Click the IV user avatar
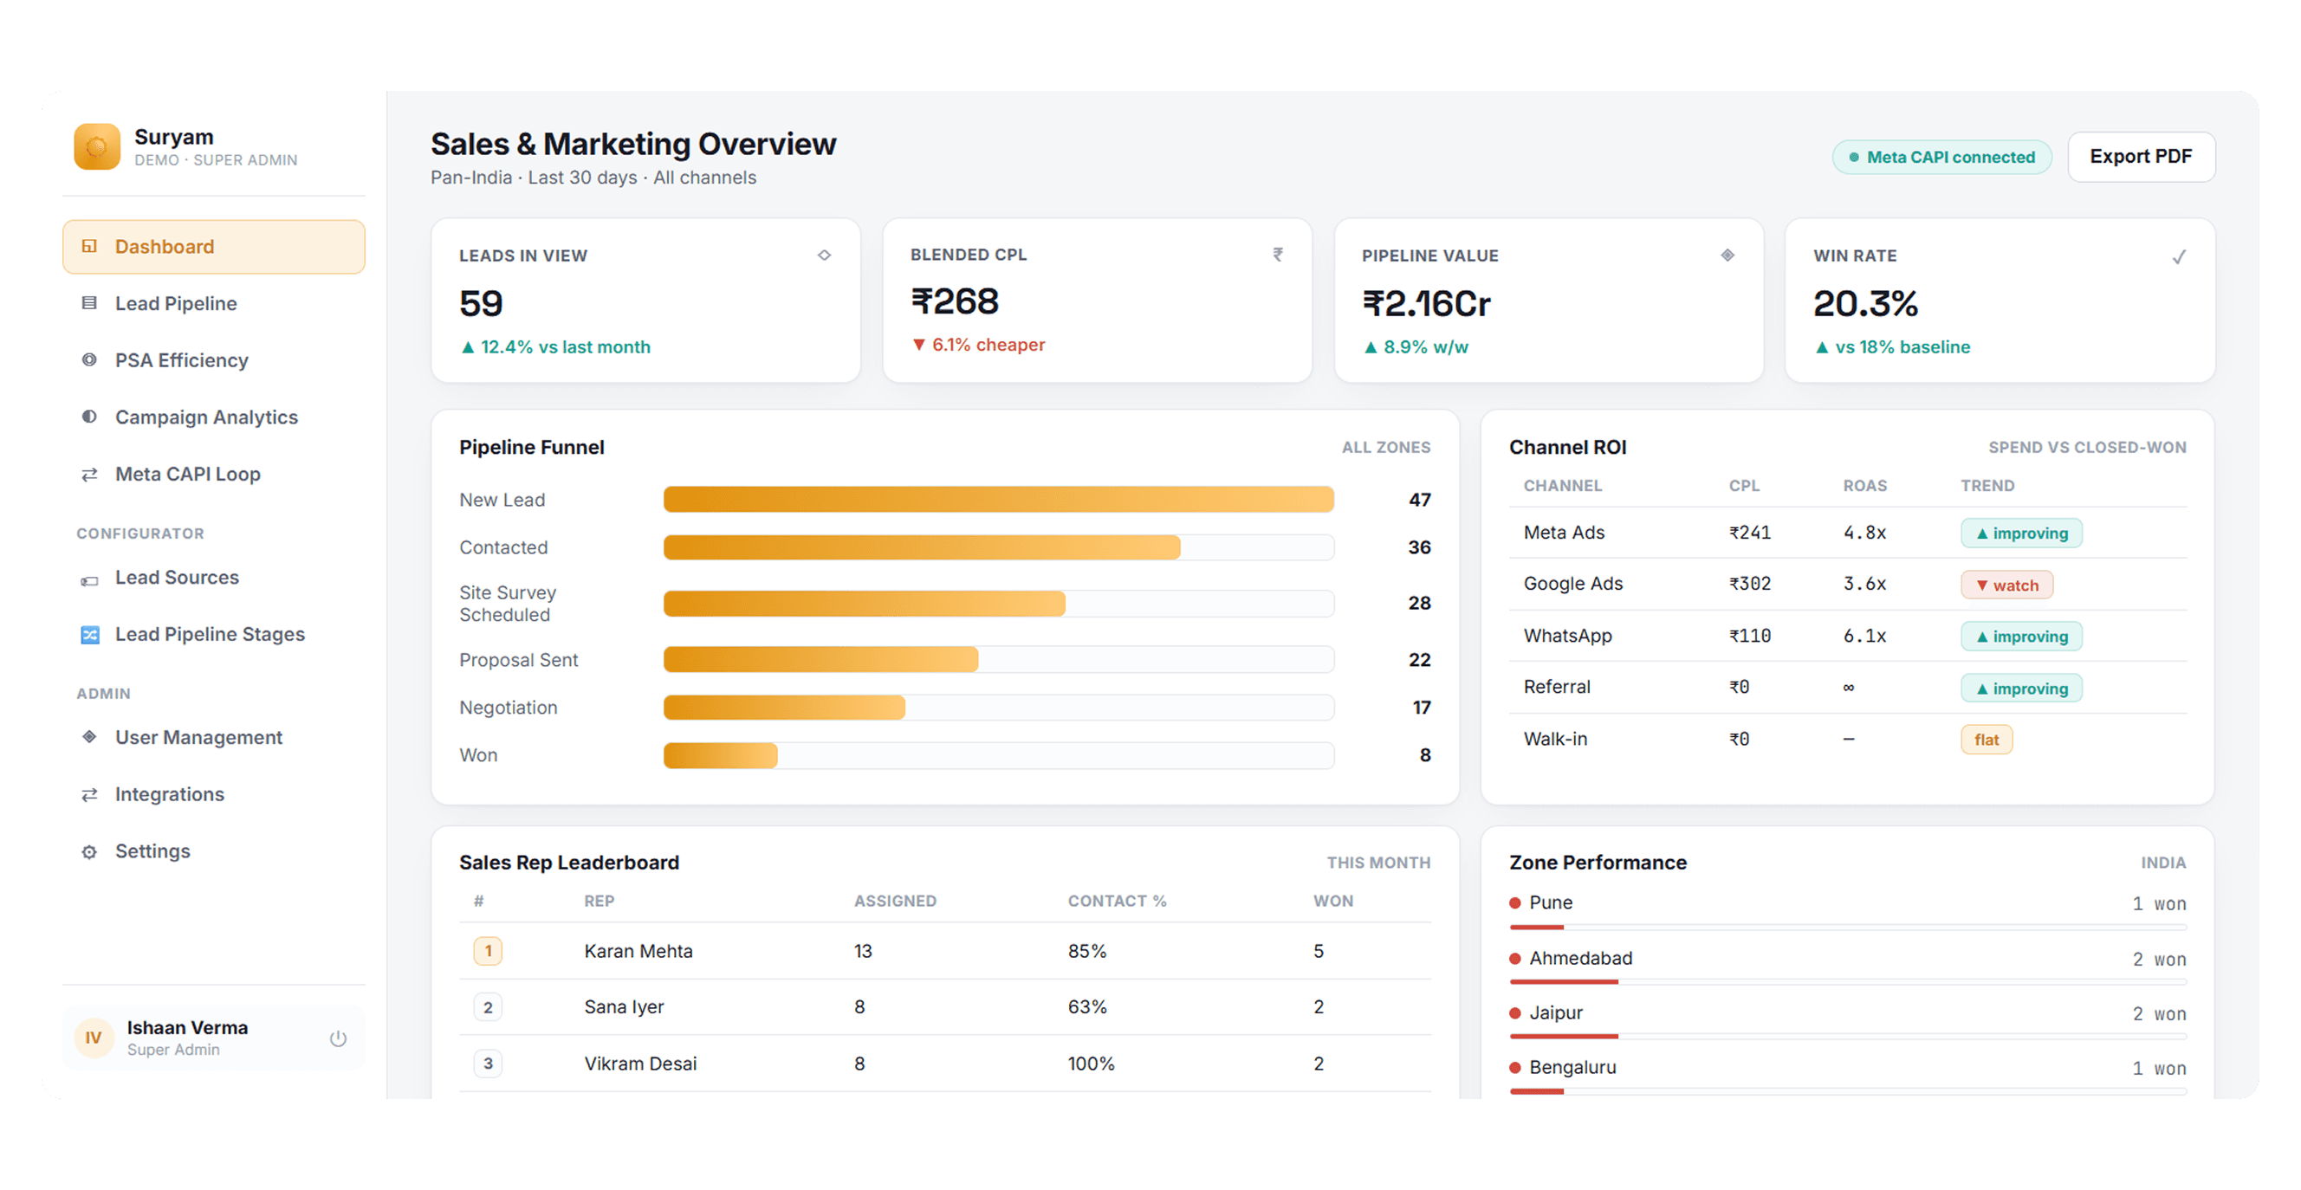The width and height of the screenshot is (2301, 1190). point(94,1038)
